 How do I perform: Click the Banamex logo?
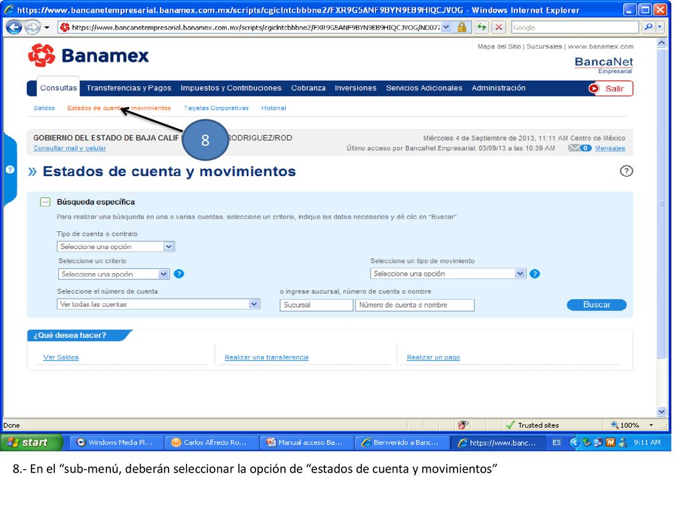[x=89, y=56]
